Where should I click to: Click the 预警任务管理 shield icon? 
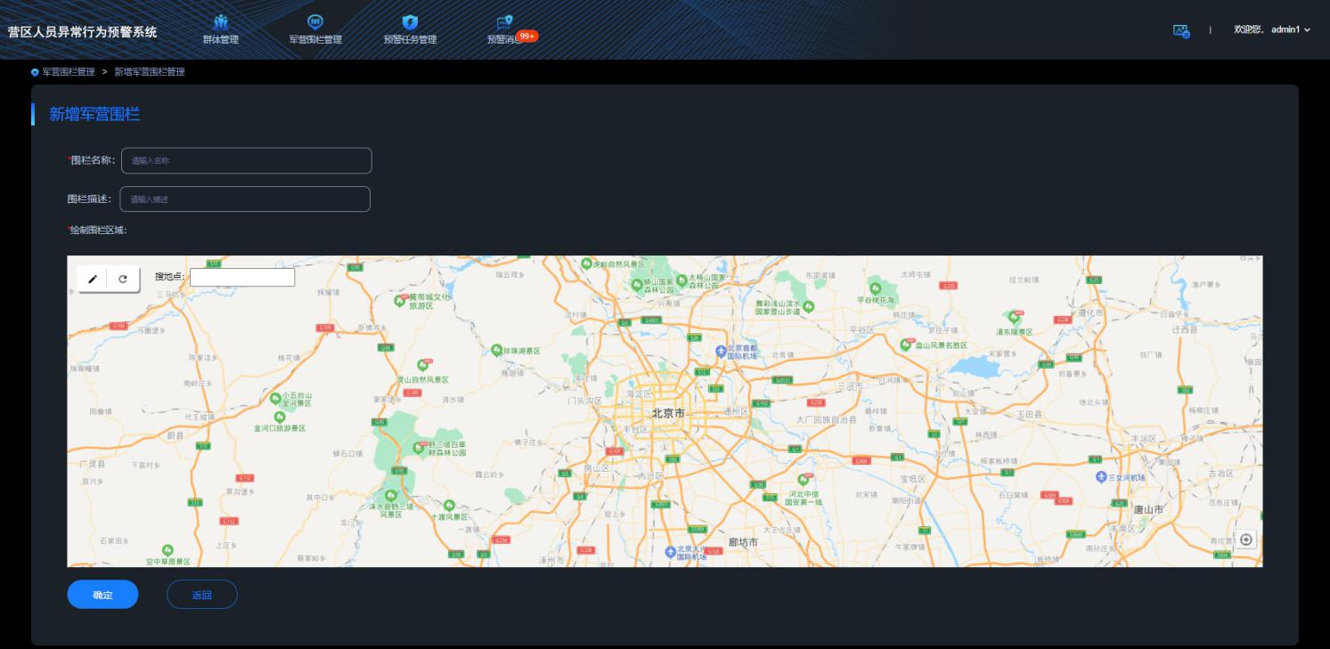[x=410, y=22]
